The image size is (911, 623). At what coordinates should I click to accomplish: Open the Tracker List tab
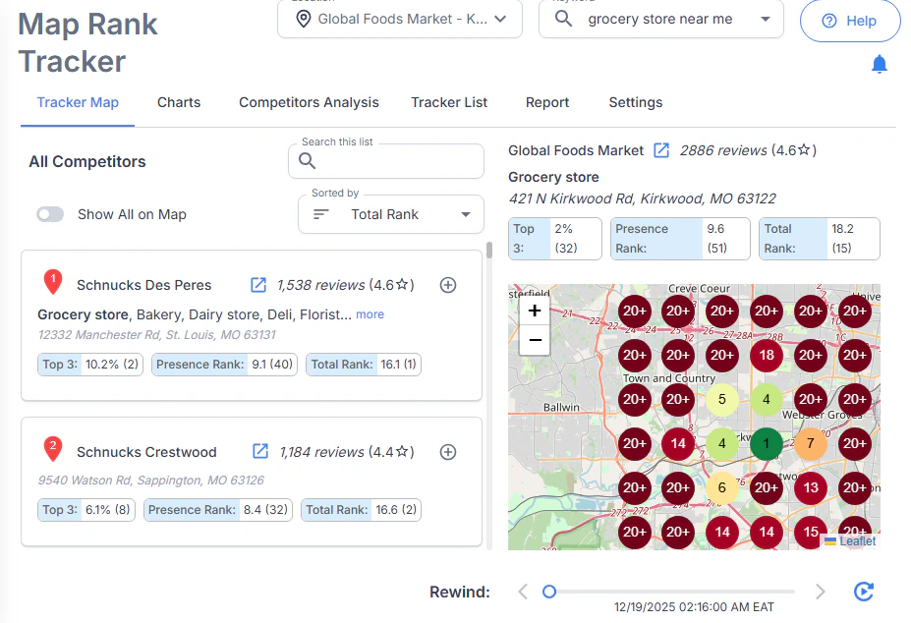449,103
